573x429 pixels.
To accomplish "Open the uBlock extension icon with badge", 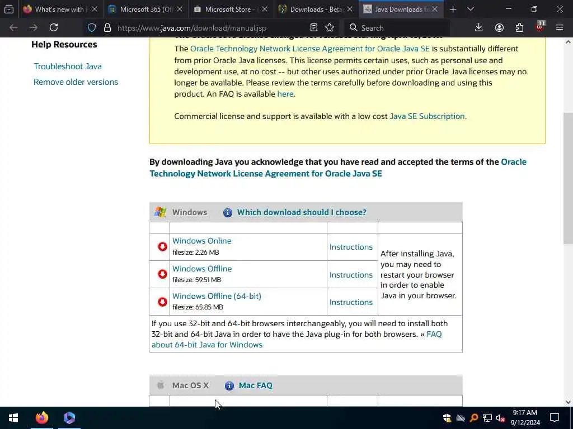I will click(x=540, y=27).
